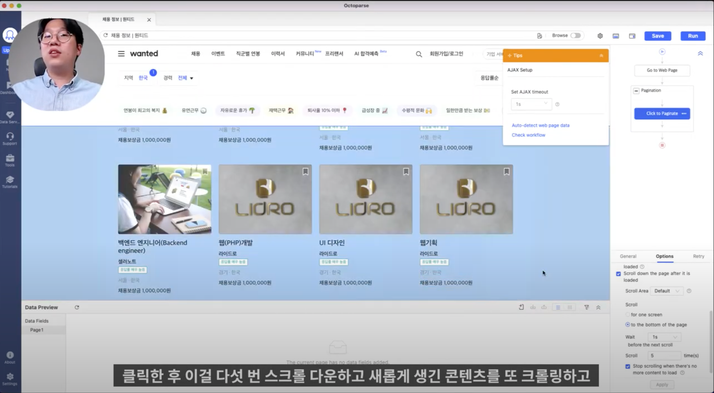
Task: Toggle the Browse mode switch
Action: [576, 36]
